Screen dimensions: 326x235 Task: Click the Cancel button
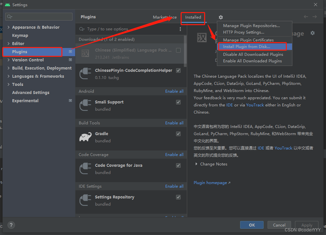click(x=279, y=225)
